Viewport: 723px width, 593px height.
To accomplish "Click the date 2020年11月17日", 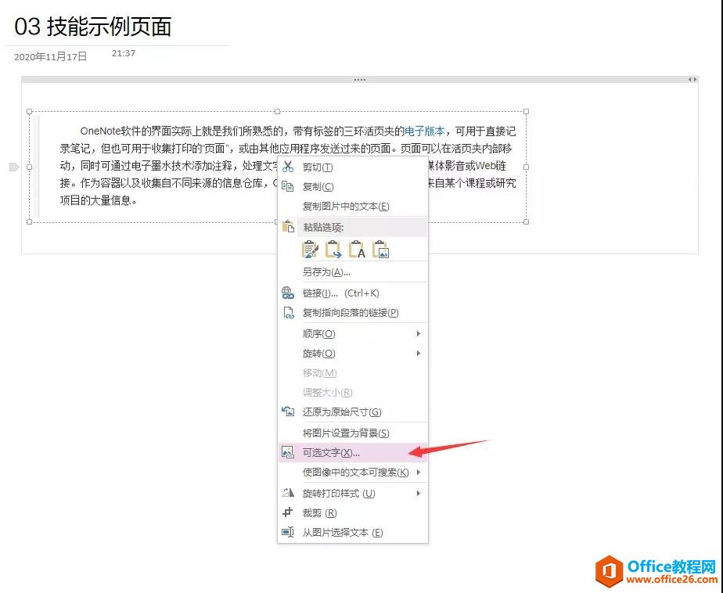I will [x=50, y=56].
